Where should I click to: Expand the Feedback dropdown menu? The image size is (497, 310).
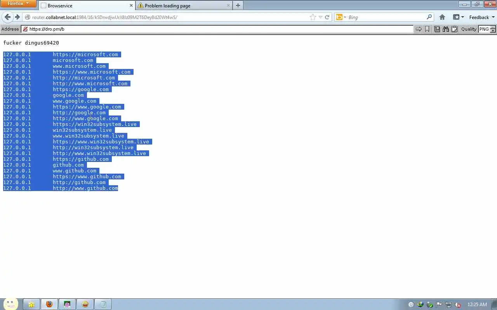[482, 17]
